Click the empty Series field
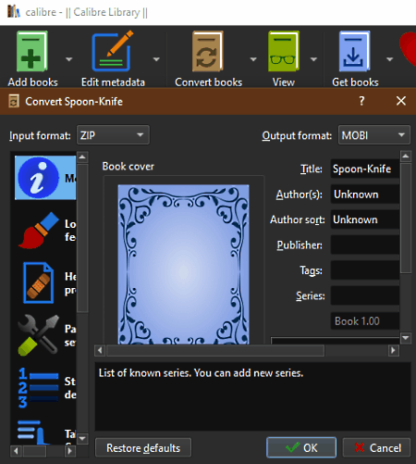 [365, 295]
